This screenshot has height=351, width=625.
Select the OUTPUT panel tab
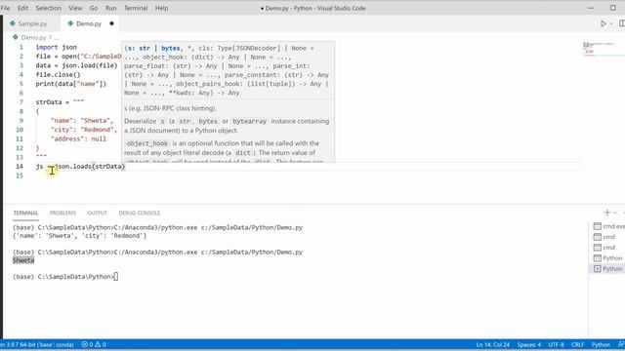(x=98, y=213)
